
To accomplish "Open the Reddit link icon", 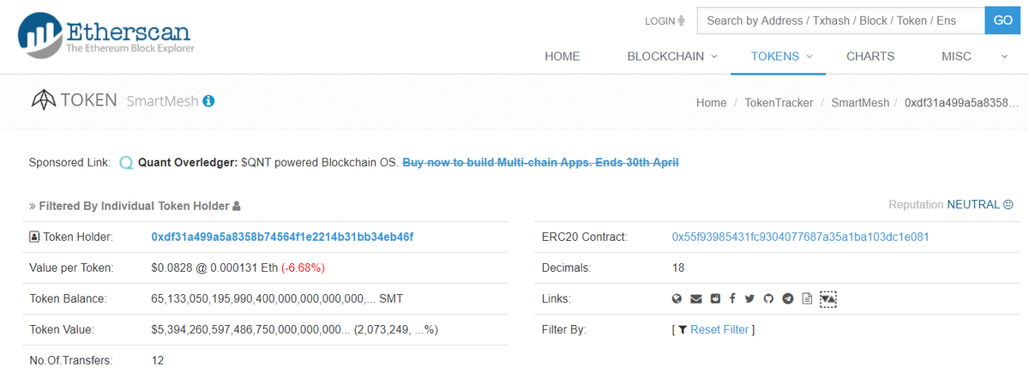I will [x=715, y=298].
